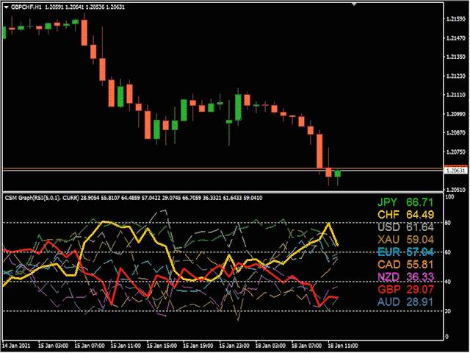Click the 1.20750 price axis label

(x=455, y=152)
